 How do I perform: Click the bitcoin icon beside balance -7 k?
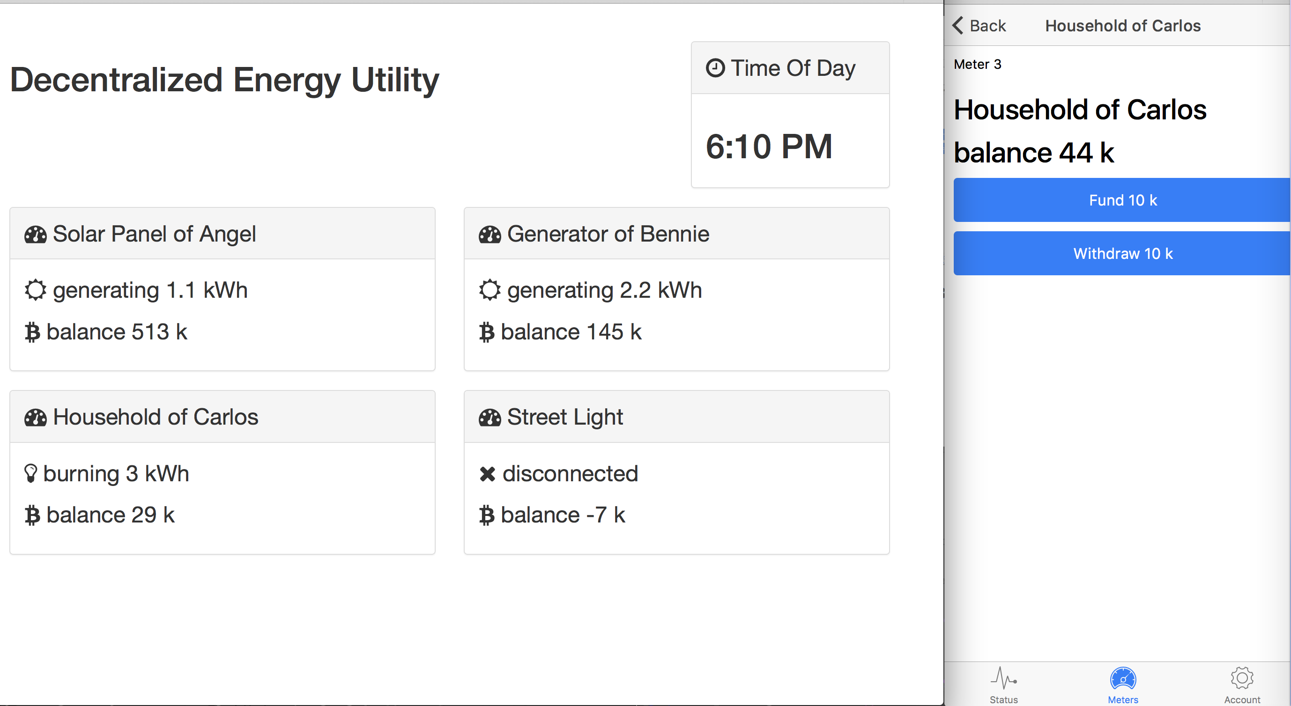click(x=487, y=515)
